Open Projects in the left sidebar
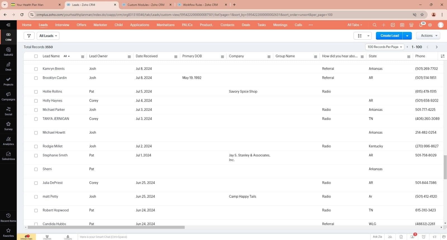The image size is (447, 240). 8,81
